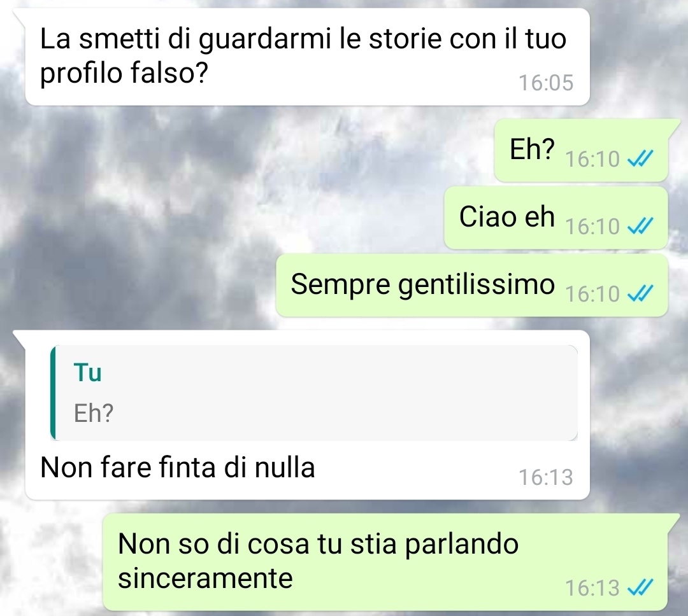Viewport: 688px width, 616px height.
Task: Tap the 16:10 timestamp next to 'Eh?'
Action: [592, 159]
